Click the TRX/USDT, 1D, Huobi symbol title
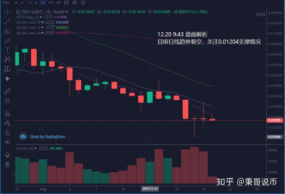Viewport: 285px width, 194px height. click(x=43, y=12)
